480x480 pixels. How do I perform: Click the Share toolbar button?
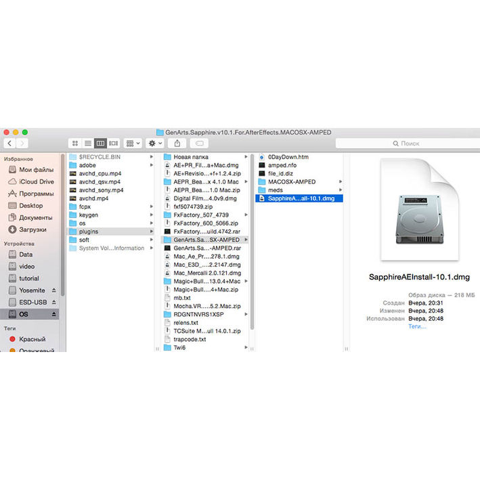click(x=177, y=143)
